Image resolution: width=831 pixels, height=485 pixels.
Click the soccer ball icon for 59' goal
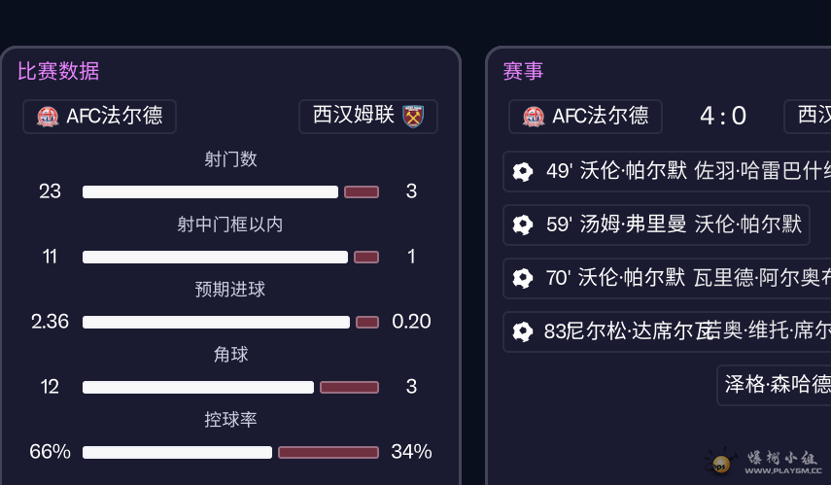pos(523,225)
